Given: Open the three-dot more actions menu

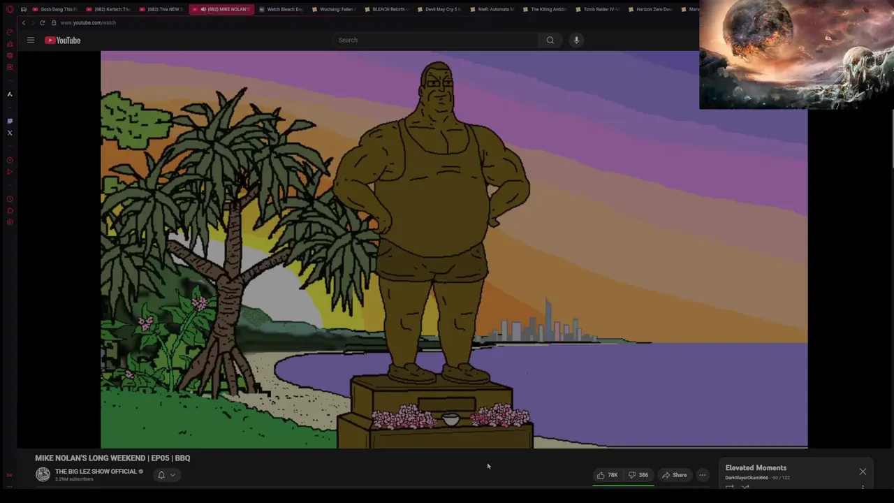Looking at the screenshot, I should pos(703,475).
